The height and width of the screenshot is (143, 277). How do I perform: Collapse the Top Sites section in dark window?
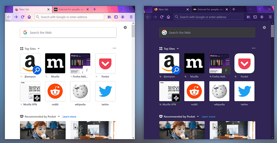click(x=178, y=49)
